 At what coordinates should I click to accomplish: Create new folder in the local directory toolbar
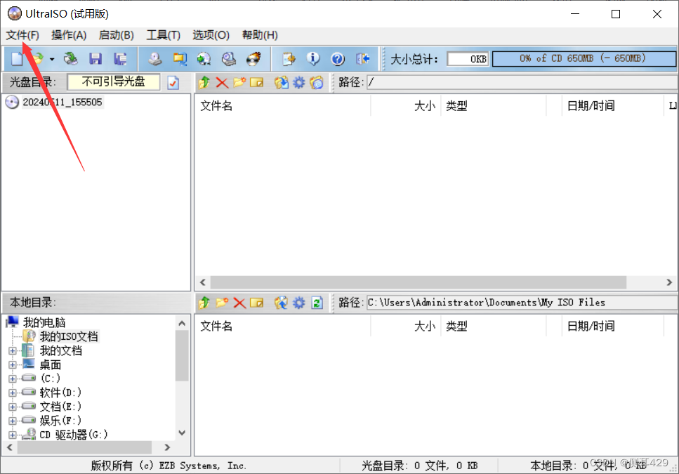[222, 303]
